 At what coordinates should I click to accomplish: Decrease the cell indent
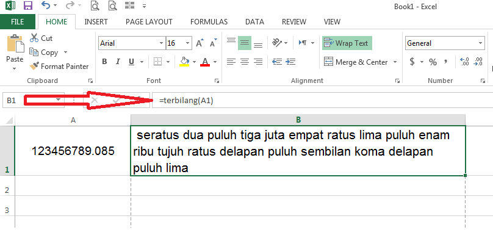277,62
